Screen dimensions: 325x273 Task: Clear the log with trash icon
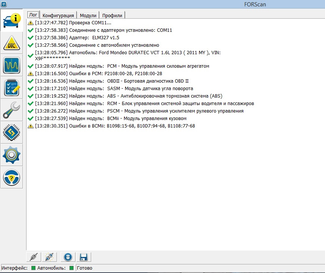tap(68, 257)
